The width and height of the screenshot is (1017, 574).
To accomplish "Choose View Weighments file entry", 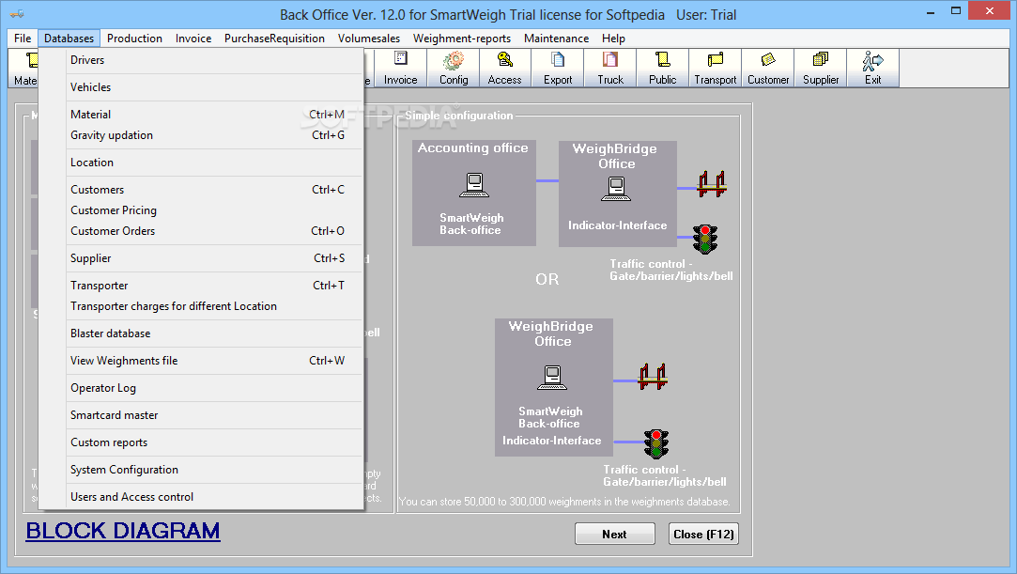I will coord(201,361).
